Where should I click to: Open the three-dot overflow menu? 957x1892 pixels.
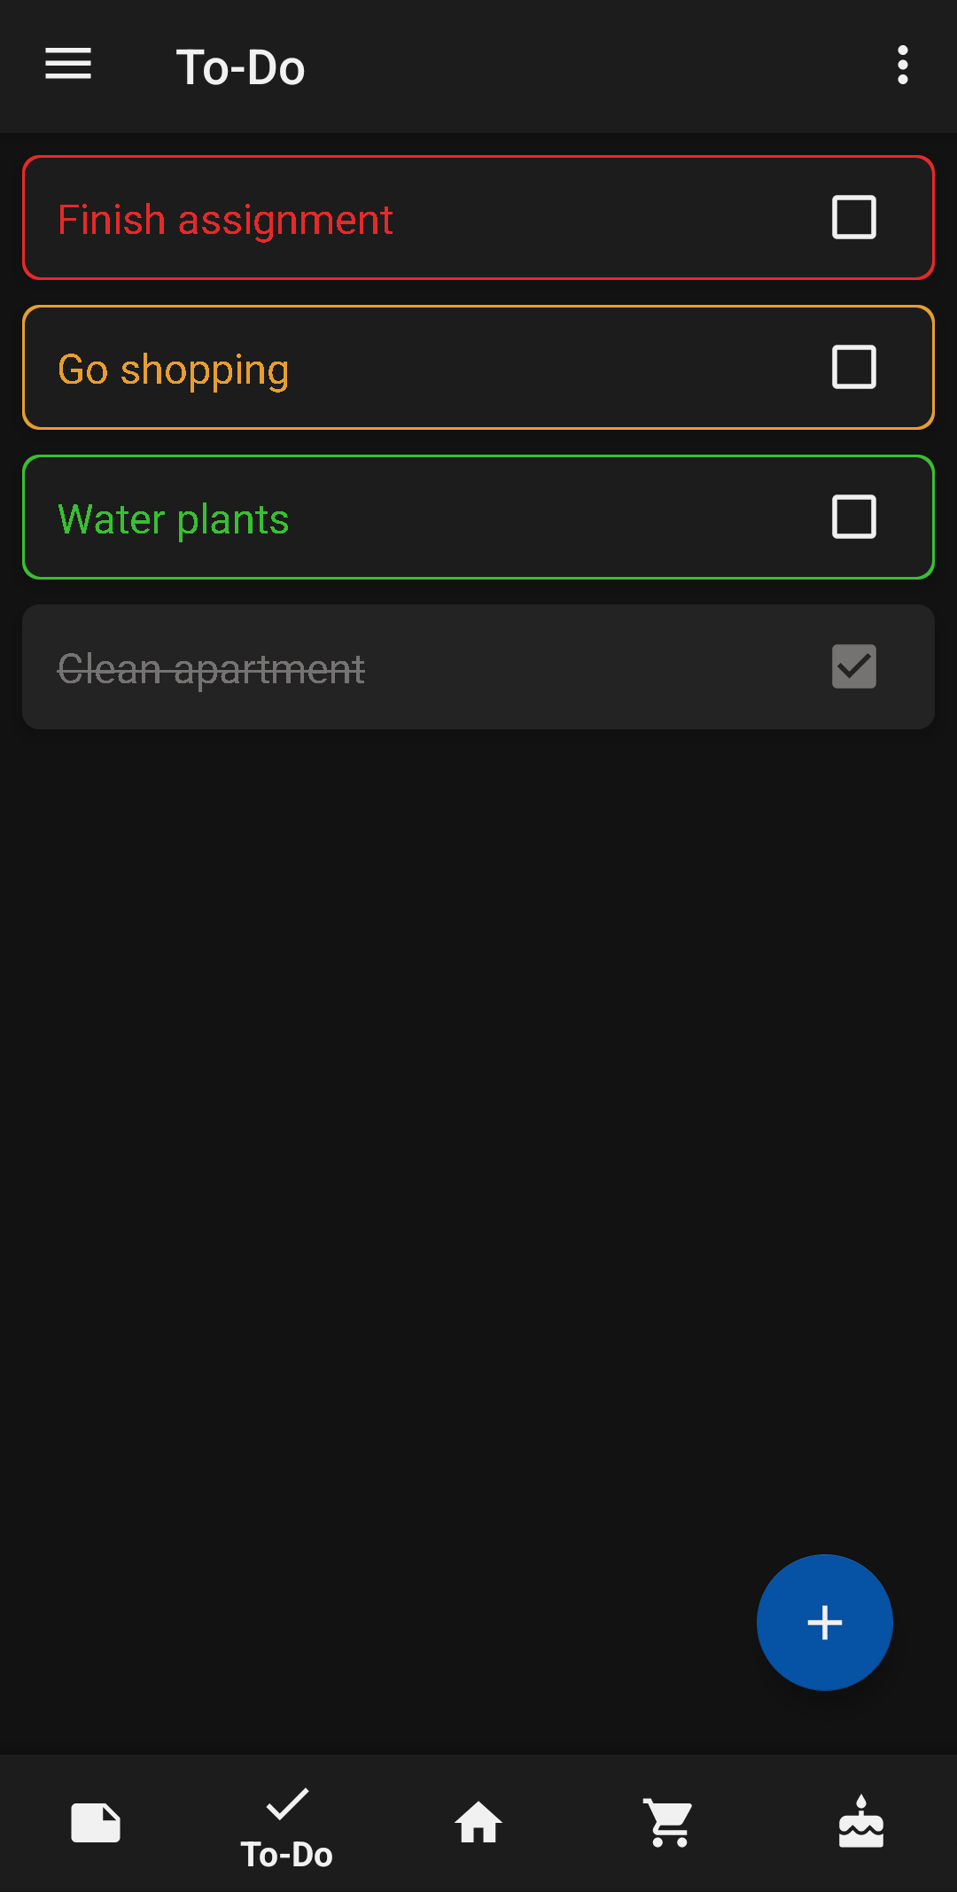pos(902,66)
